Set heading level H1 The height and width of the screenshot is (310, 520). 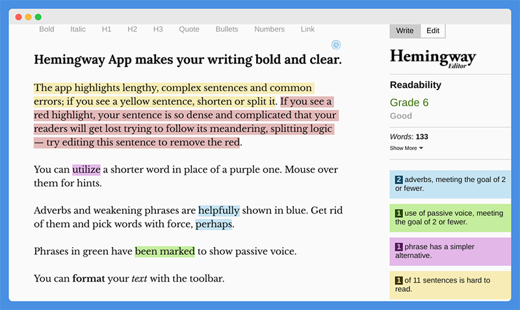coord(107,29)
